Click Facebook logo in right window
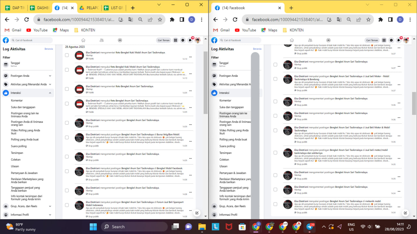417x234 pixels. pos(214,40)
